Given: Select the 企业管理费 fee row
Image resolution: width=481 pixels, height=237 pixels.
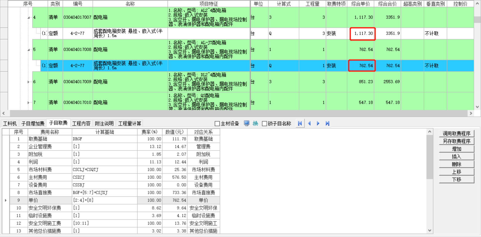Looking at the screenshot, I should coord(115,147).
